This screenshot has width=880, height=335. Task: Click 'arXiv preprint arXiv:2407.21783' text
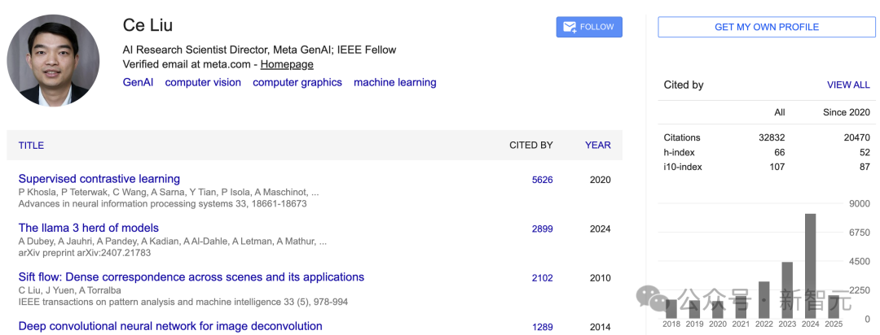click(84, 253)
